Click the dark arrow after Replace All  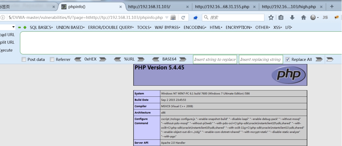[319, 59]
